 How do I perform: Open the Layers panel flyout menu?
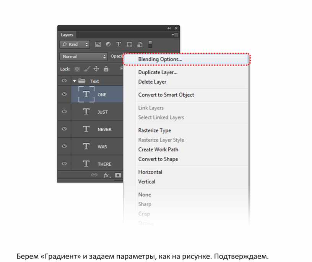(x=175, y=35)
